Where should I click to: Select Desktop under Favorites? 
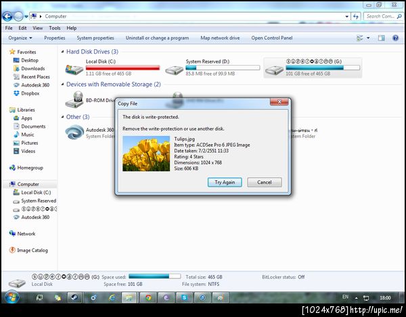[x=26, y=60]
